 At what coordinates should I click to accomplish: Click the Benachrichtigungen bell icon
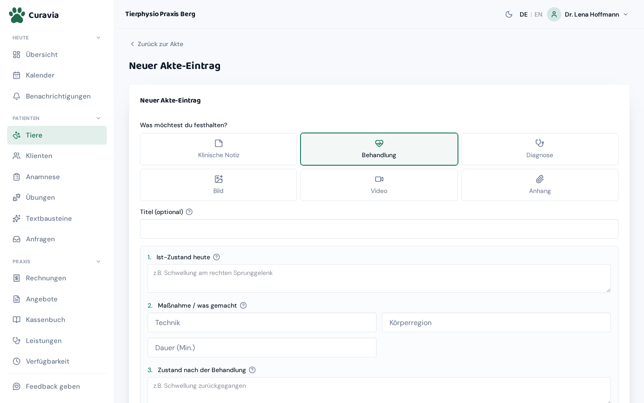click(17, 96)
